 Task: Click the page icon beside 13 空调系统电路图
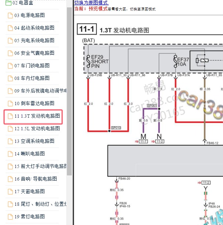[10, 141]
